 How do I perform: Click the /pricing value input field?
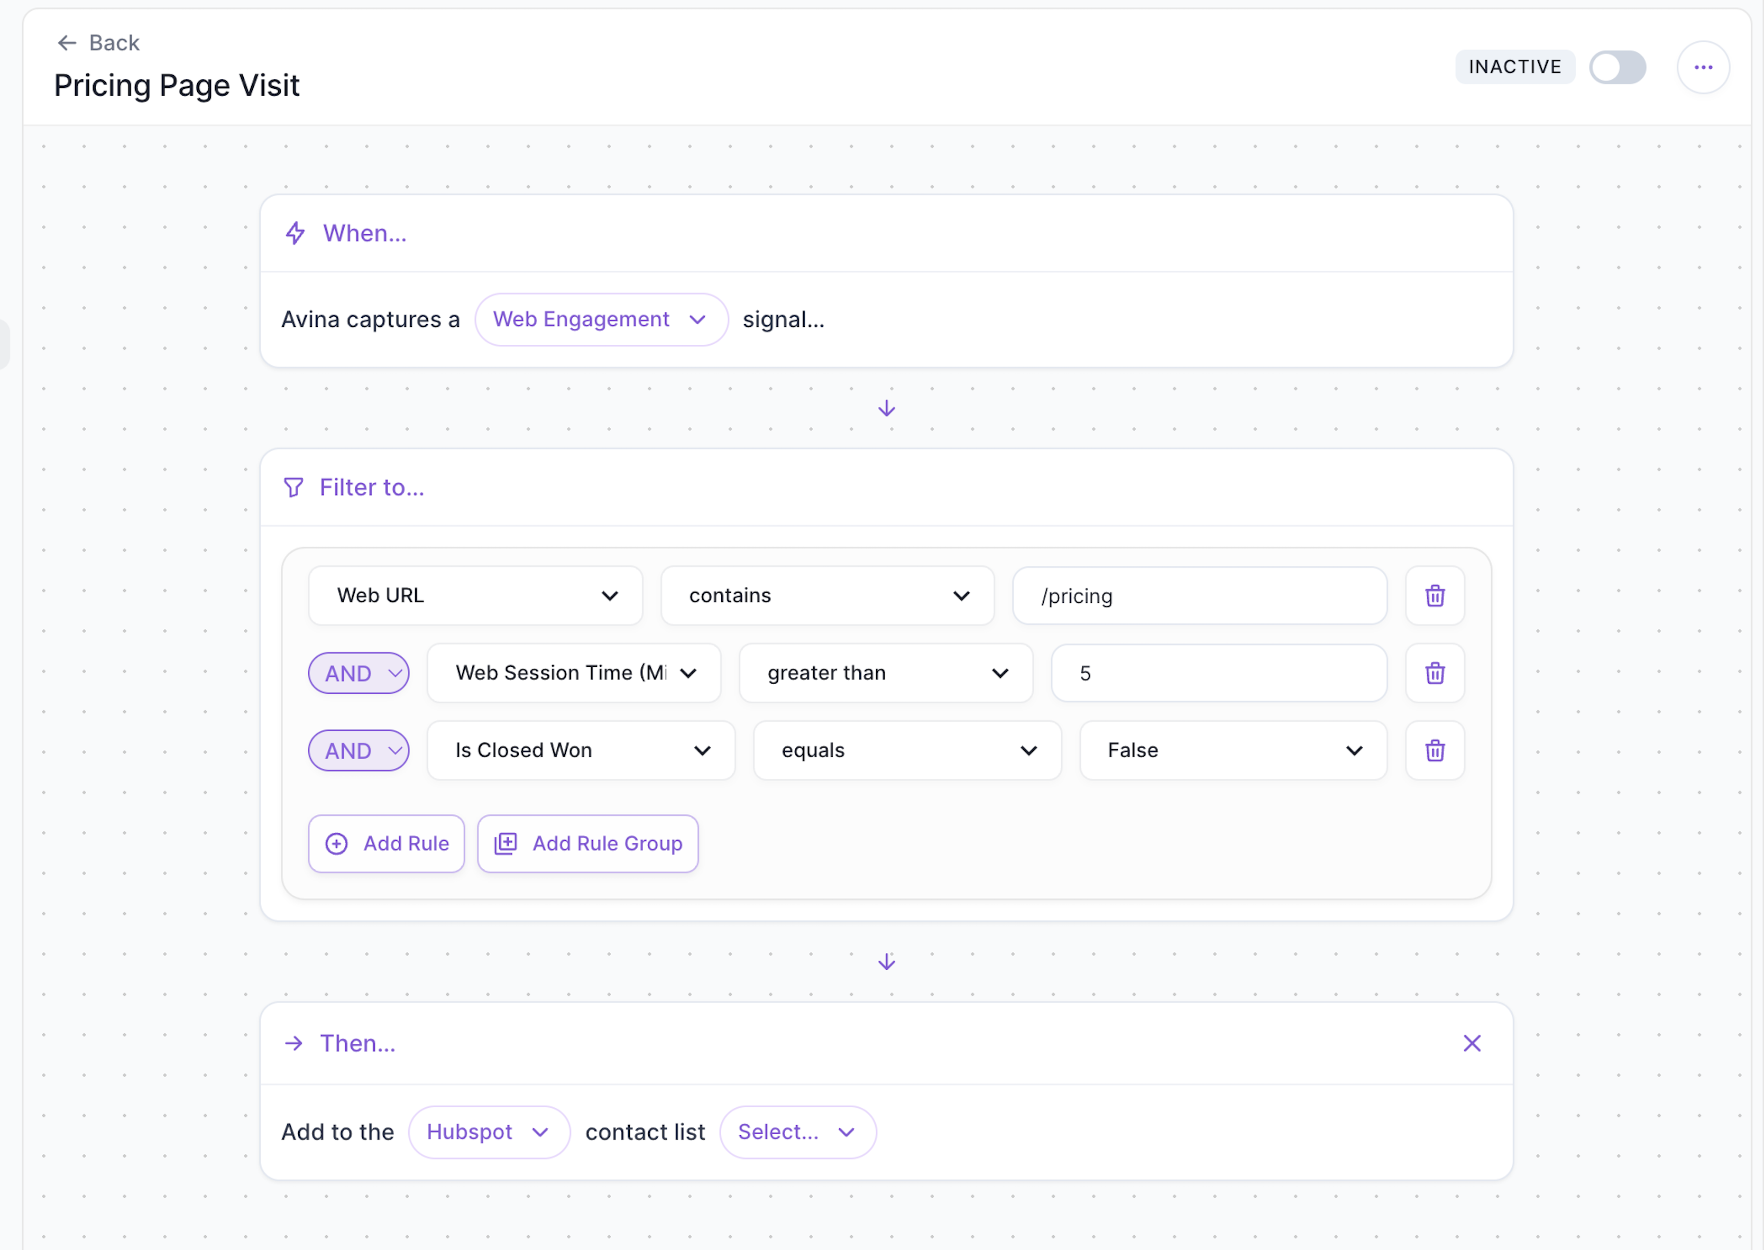1199,596
